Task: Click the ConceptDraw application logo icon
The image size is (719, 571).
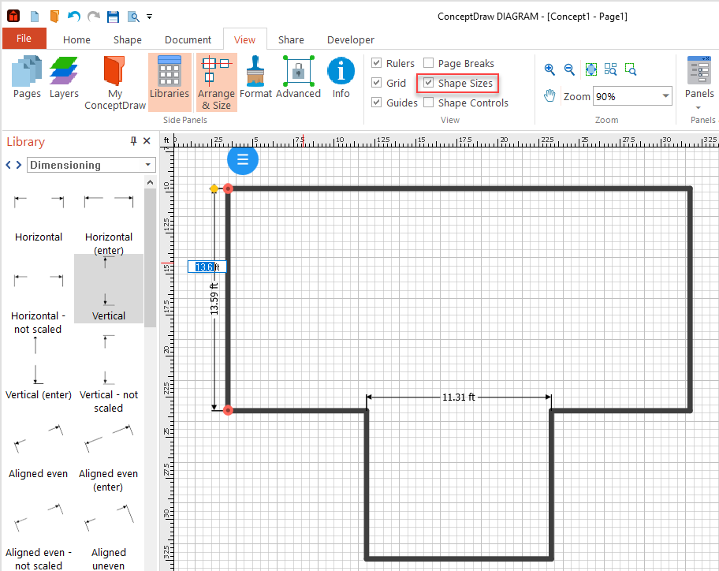Action: (13, 17)
